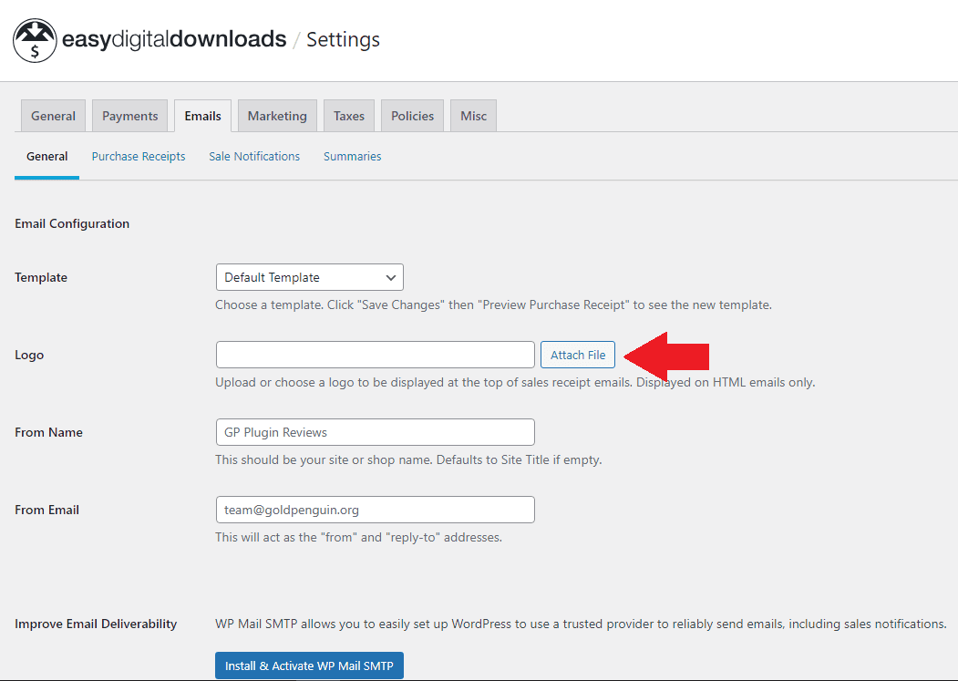Click Install & Activate WP Mail SMTP
Viewport: 958px width, 681px height.
click(x=309, y=666)
